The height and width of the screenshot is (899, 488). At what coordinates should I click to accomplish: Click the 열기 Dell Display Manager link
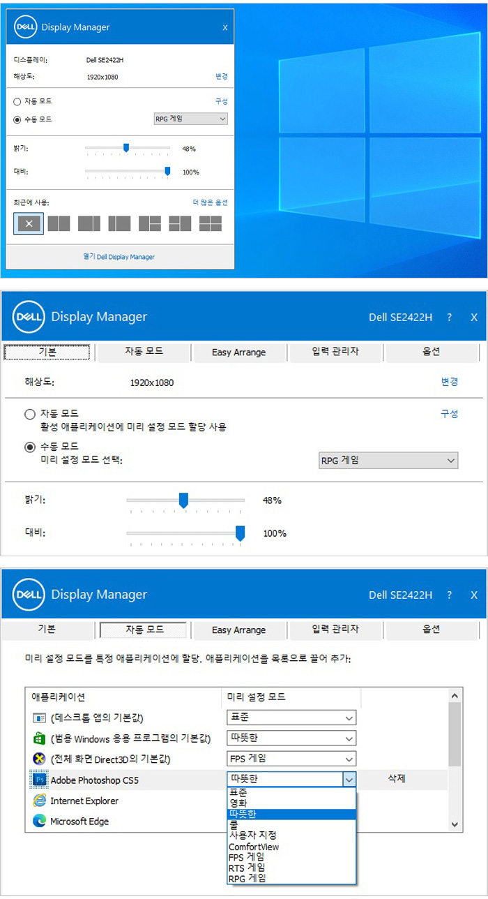(119, 257)
